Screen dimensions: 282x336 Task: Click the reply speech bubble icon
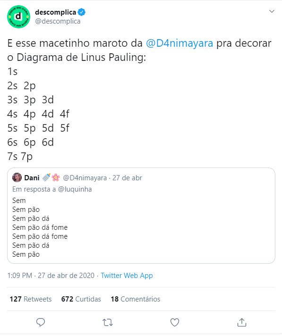(x=41, y=322)
